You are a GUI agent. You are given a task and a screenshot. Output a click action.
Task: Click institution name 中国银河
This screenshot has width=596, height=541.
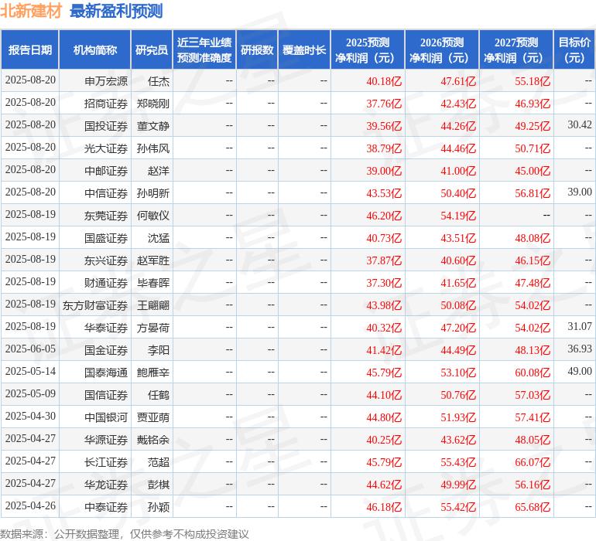[x=106, y=417]
